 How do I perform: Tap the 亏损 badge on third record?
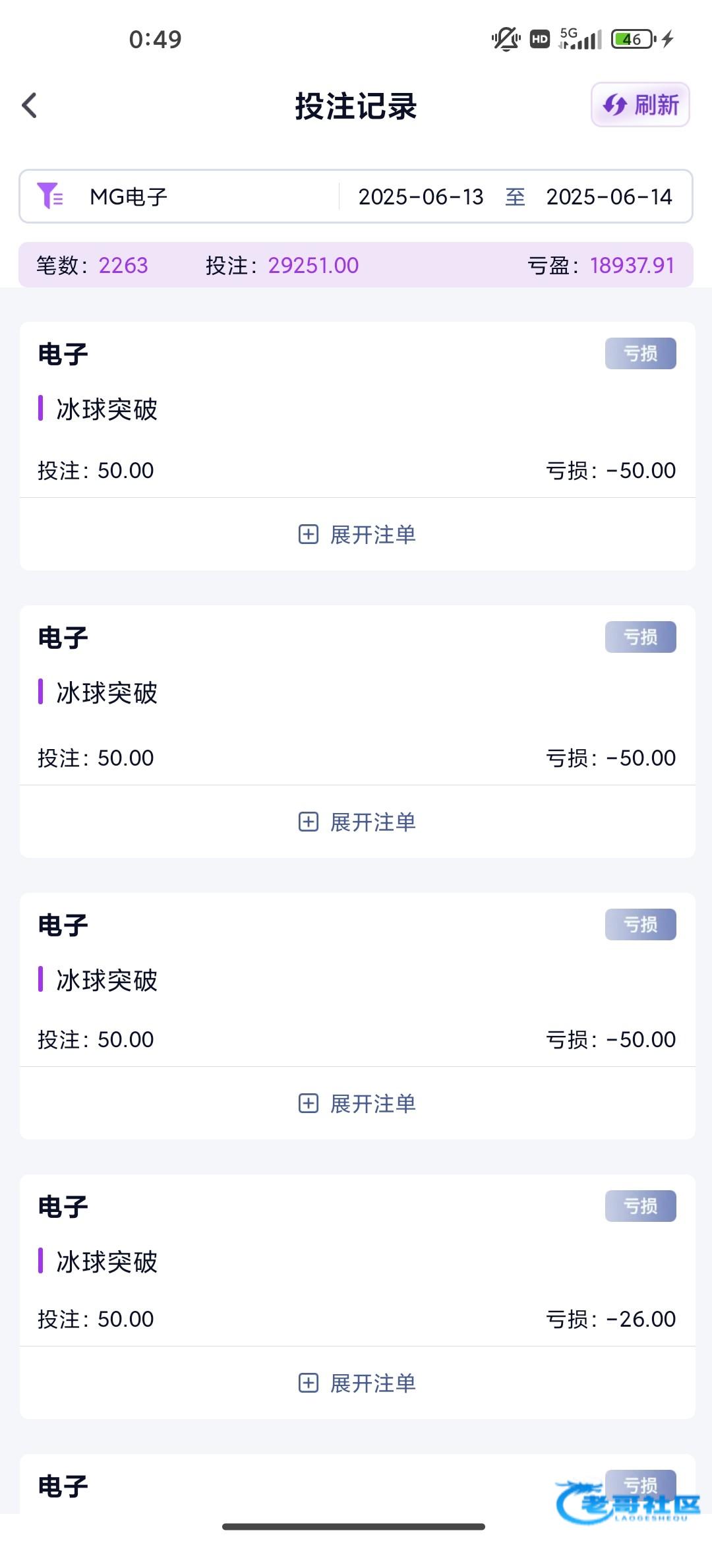click(640, 924)
